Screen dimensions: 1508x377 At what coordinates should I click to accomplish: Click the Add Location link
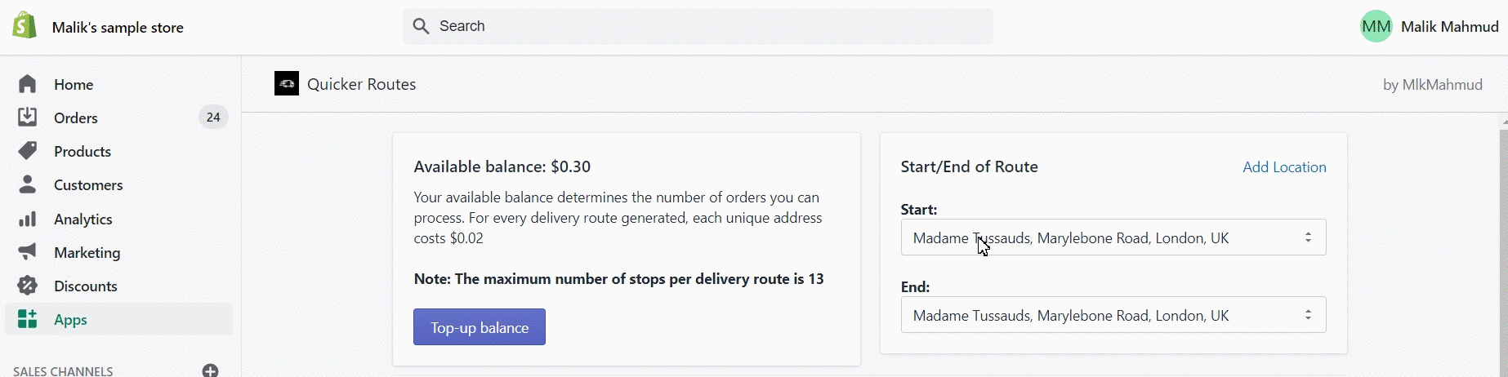(1284, 166)
